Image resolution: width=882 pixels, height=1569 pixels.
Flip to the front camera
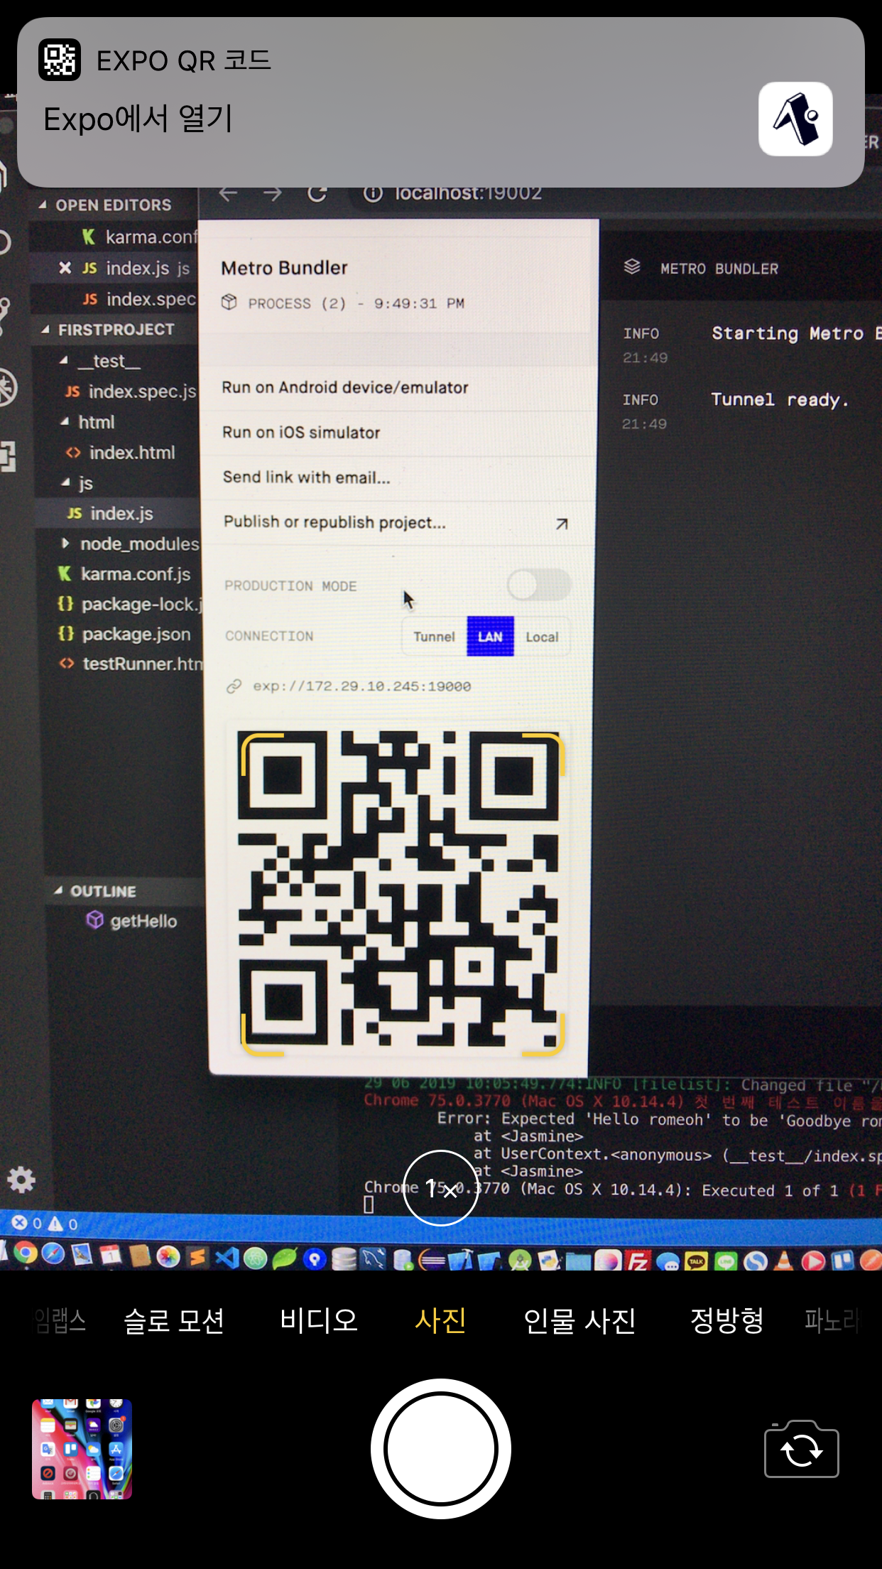tap(801, 1449)
